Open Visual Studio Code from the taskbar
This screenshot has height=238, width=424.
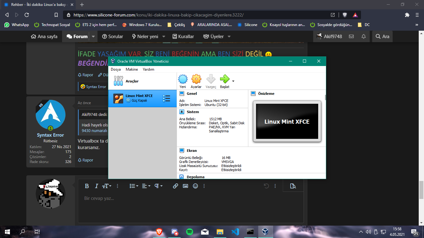point(235,231)
